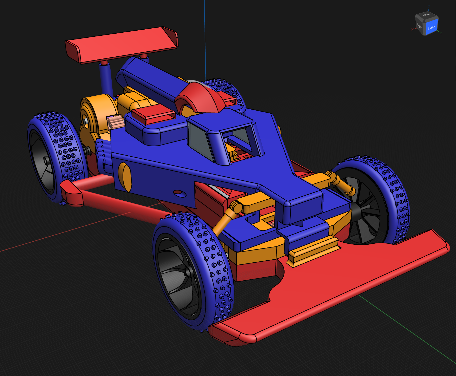Image resolution: width=456 pixels, height=376 pixels.
Task: Click the Y axis label on view cube
Action: pyautogui.click(x=441, y=33)
